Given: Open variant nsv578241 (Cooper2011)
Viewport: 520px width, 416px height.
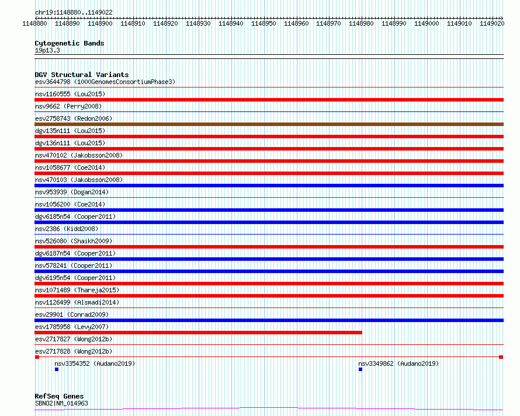Looking at the screenshot, I should (x=74, y=265).
